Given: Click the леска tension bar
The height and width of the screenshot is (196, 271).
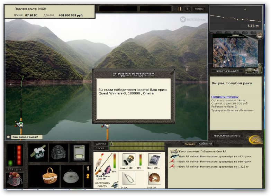Looking at the screenshot, I should pos(136,148).
